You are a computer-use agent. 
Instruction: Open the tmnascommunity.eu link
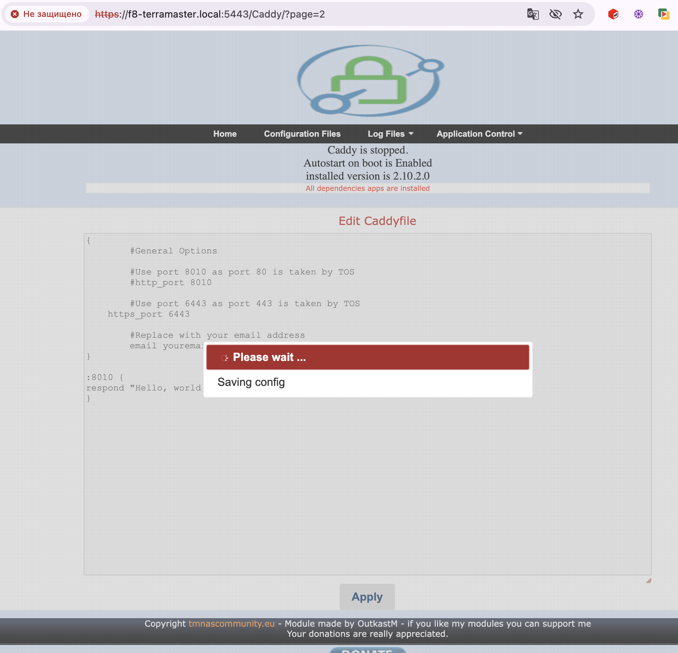pyautogui.click(x=231, y=623)
